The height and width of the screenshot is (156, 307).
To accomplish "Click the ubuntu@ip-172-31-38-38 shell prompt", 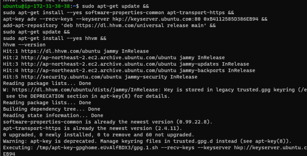I will click(36, 7).
